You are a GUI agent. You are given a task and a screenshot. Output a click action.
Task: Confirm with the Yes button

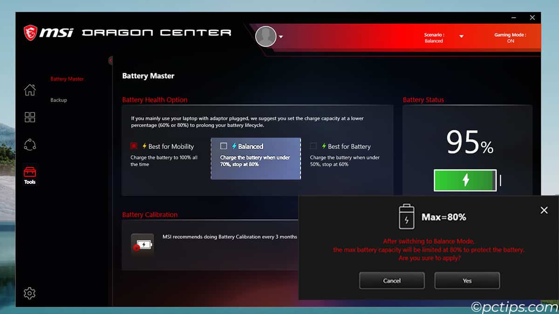tap(467, 281)
